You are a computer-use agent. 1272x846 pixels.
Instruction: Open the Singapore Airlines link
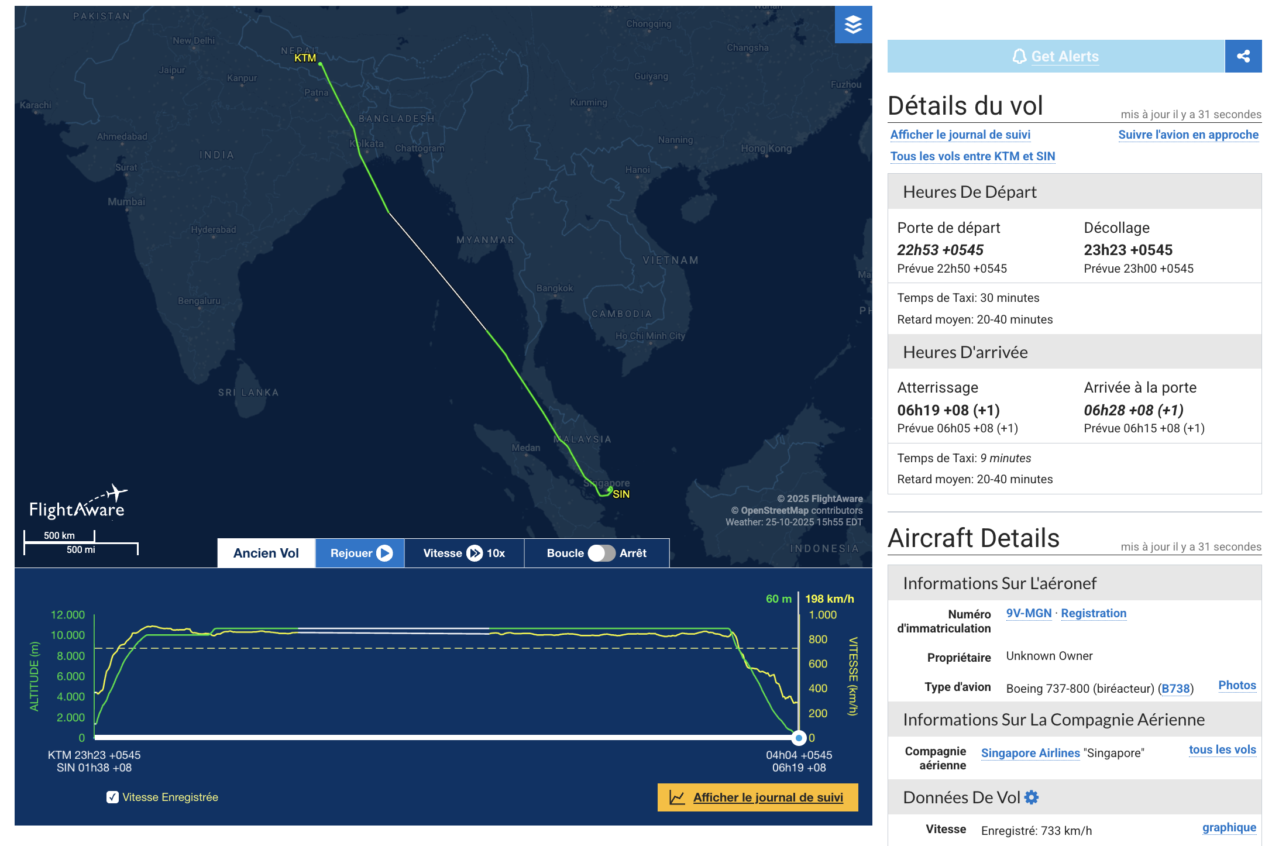(1030, 753)
